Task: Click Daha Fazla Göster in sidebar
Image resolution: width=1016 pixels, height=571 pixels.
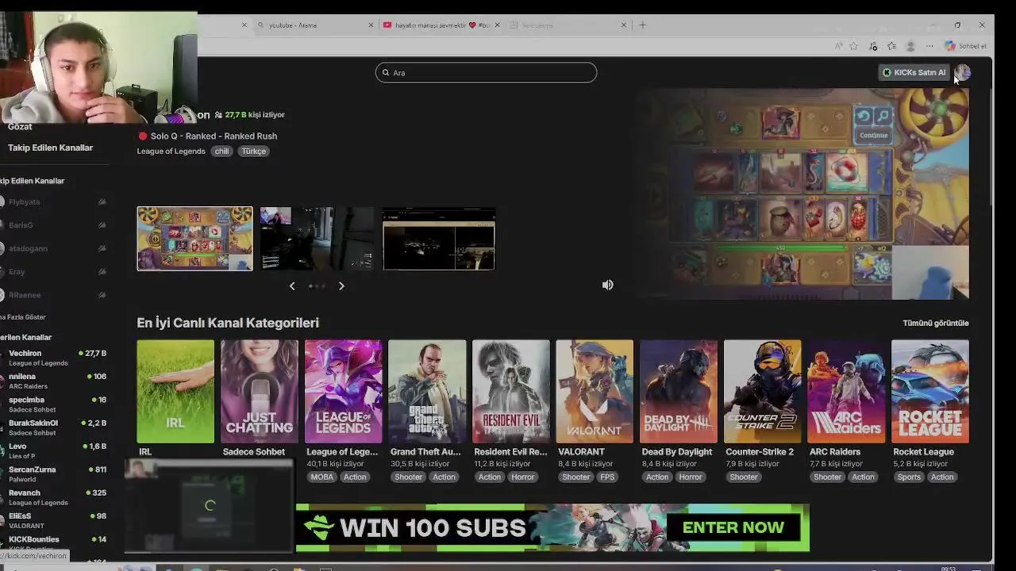Action: [24, 317]
